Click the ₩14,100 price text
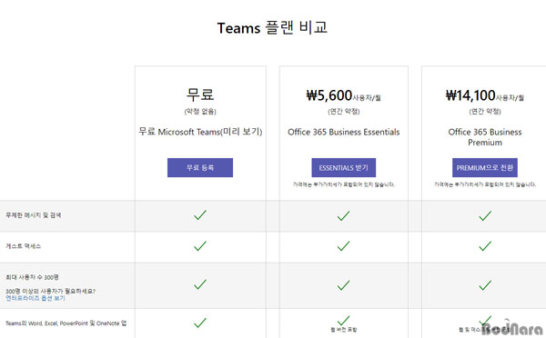The height and width of the screenshot is (338, 546). point(470,95)
